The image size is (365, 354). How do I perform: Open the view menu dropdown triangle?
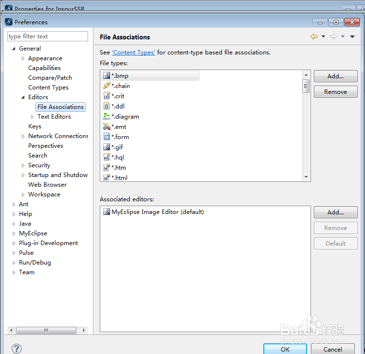coord(352,36)
